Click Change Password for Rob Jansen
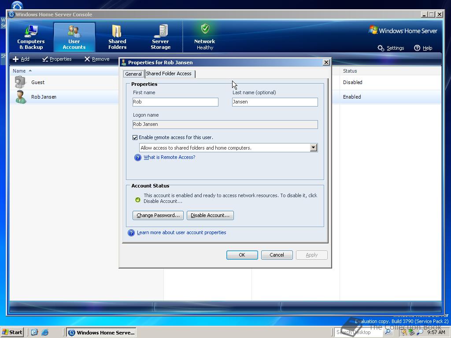 158,215
